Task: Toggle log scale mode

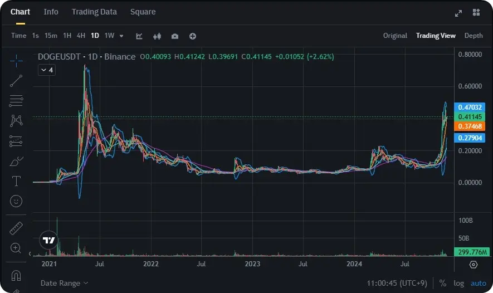Action: point(458,284)
